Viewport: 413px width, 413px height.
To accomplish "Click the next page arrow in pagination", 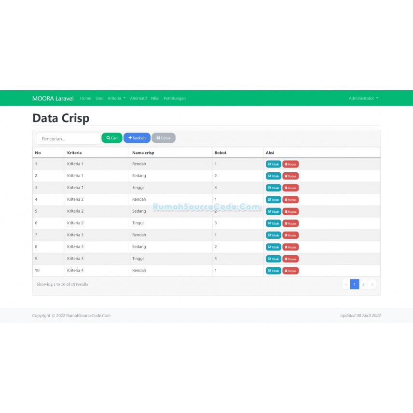I will 372,284.
